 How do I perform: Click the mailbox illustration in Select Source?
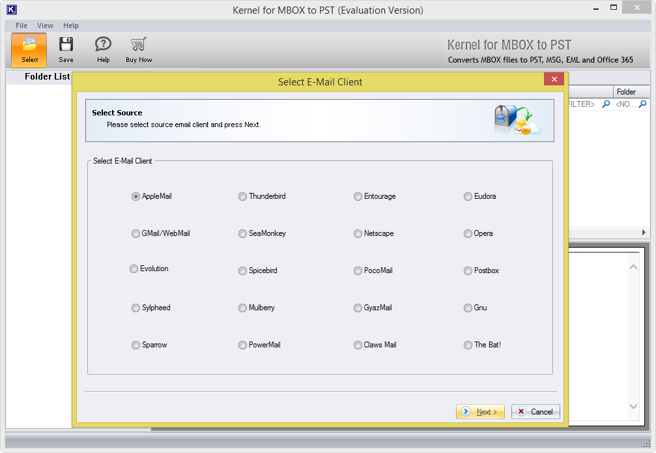517,120
